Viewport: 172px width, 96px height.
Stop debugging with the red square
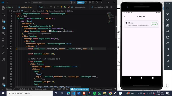(x=69, y=7)
